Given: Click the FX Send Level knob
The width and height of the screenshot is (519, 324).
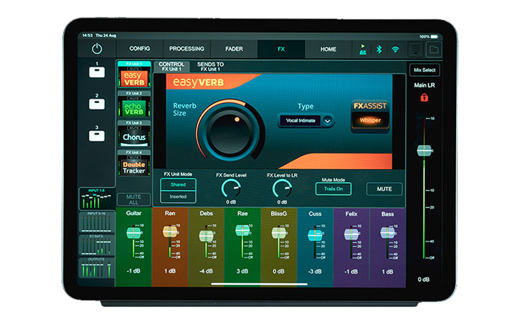Looking at the screenshot, I should pos(231,189).
